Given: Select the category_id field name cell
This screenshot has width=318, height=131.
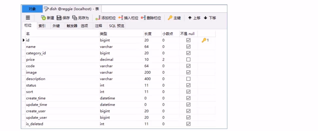Looking at the screenshot, I should (62, 53).
